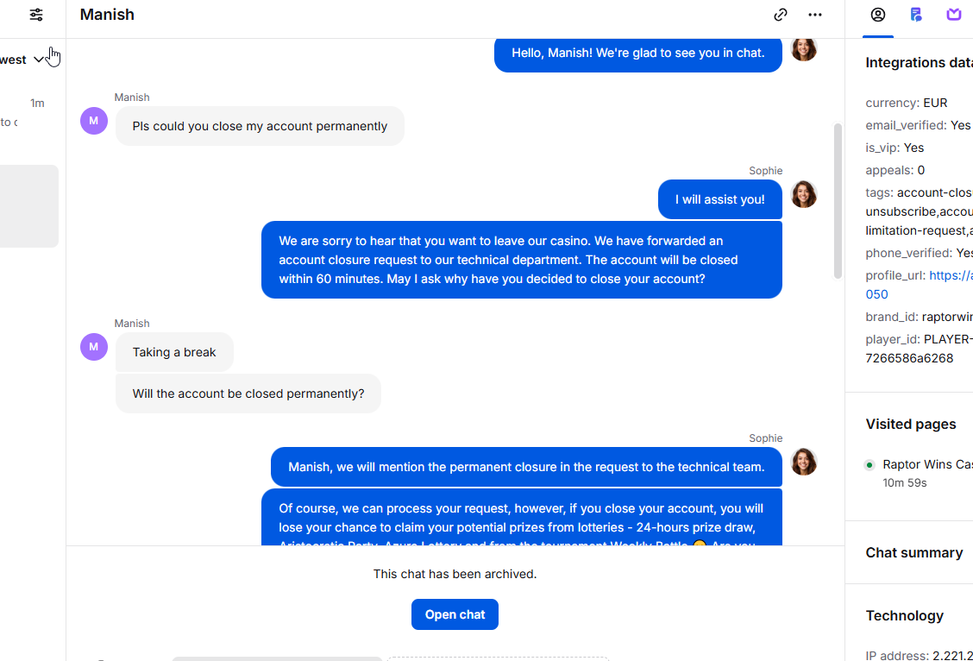Click Sophie's avatar beside permanent closure message

pyautogui.click(x=804, y=462)
